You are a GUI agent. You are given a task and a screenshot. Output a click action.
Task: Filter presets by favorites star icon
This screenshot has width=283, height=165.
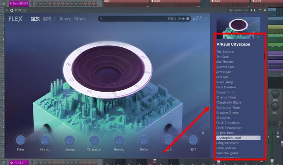tap(184, 19)
